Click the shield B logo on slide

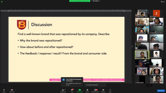point(22,25)
